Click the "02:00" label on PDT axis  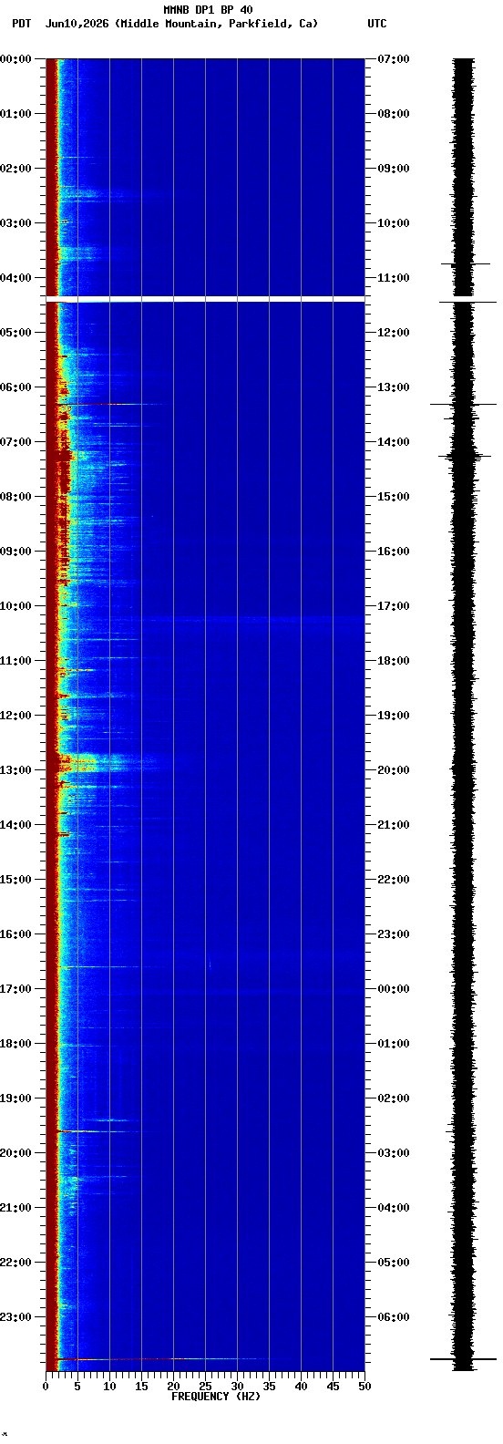[x=15, y=169]
